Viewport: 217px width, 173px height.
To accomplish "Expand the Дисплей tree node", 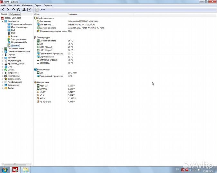I will [x=3, y=58].
